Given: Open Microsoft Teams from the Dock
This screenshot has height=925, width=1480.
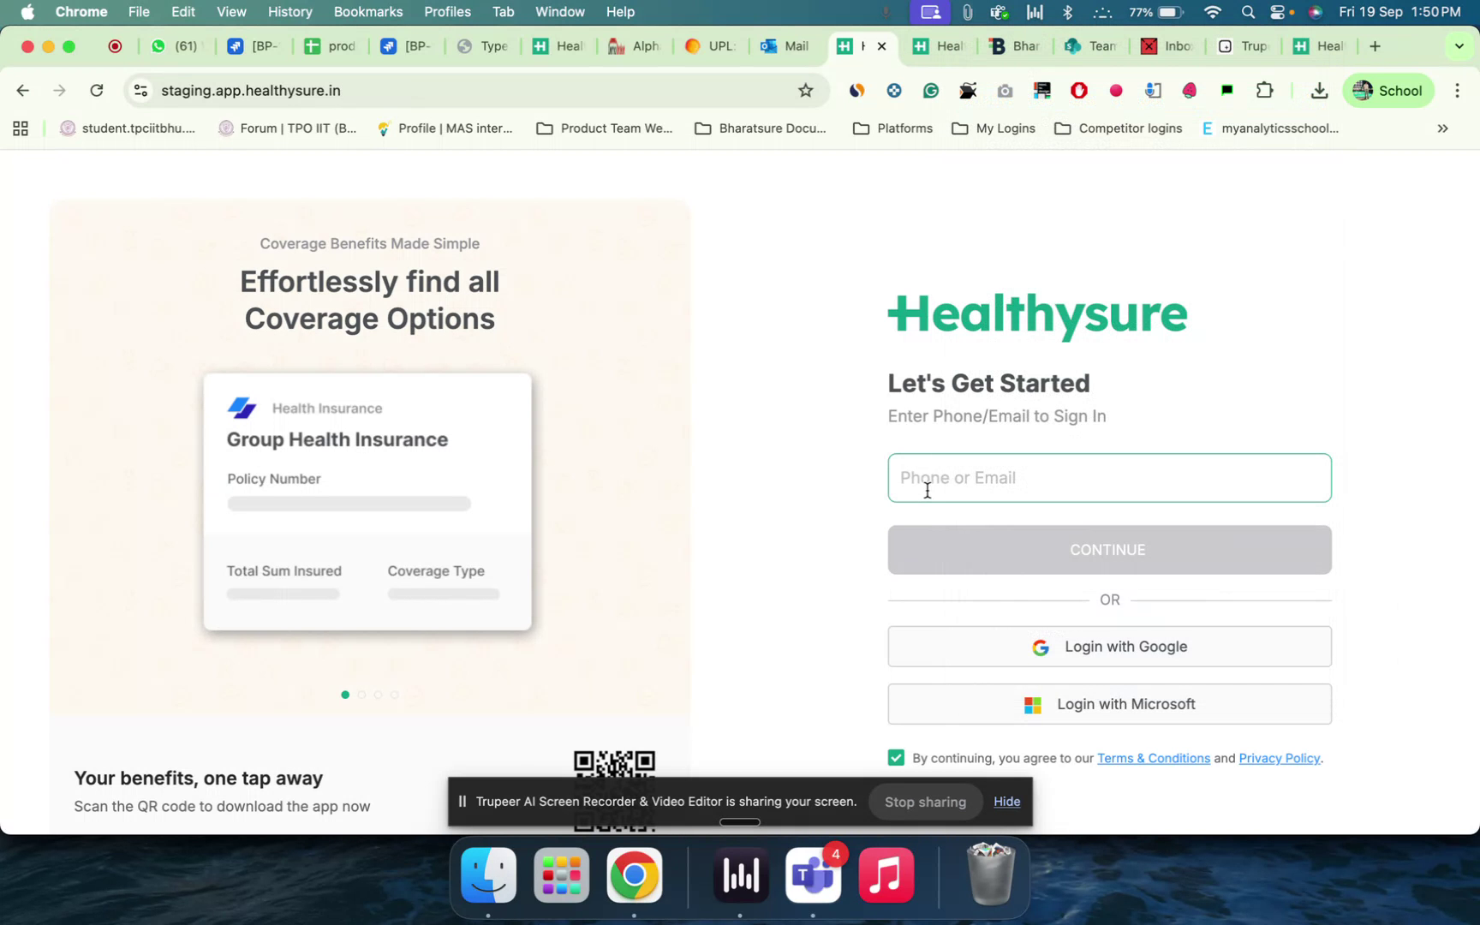Looking at the screenshot, I should coord(812,875).
